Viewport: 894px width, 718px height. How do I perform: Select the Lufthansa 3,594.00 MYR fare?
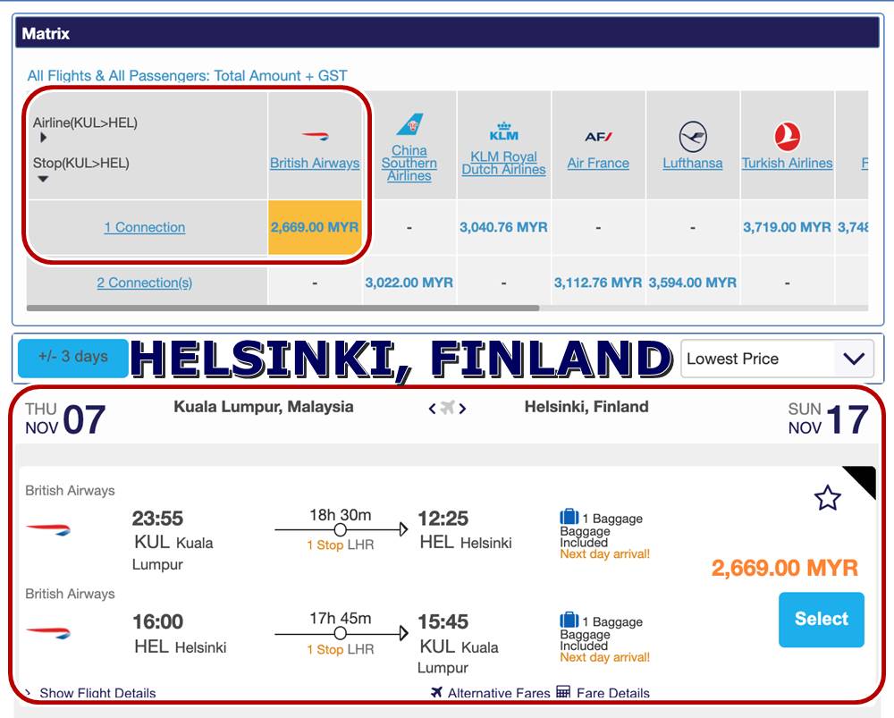pyautogui.click(x=693, y=283)
